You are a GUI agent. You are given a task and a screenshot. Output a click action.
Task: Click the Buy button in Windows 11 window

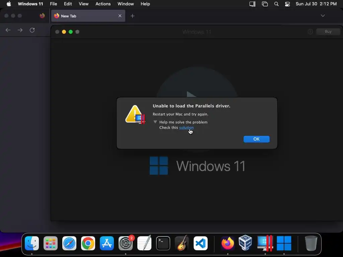pos(328,32)
